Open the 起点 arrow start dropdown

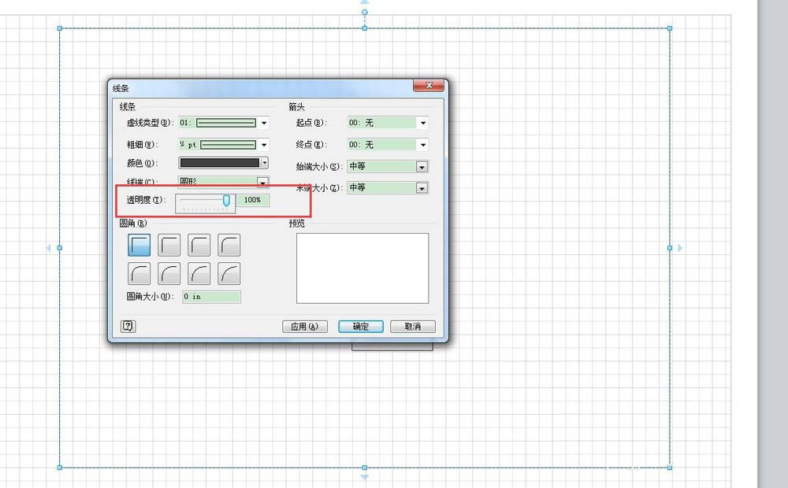pyautogui.click(x=422, y=123)
